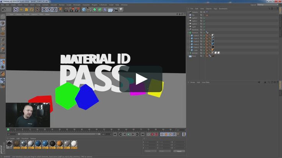Select the Rotate tool
This screenshot has height=158, width=282.
click(x=32, y=10)
